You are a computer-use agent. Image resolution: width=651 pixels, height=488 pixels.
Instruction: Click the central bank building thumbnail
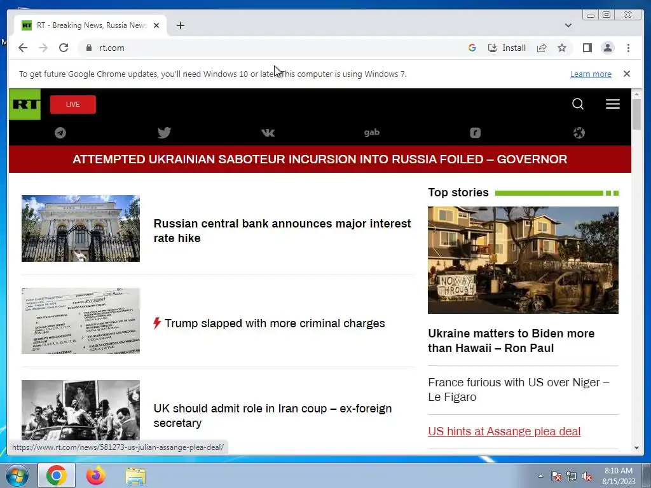click(x=81, y=228)
